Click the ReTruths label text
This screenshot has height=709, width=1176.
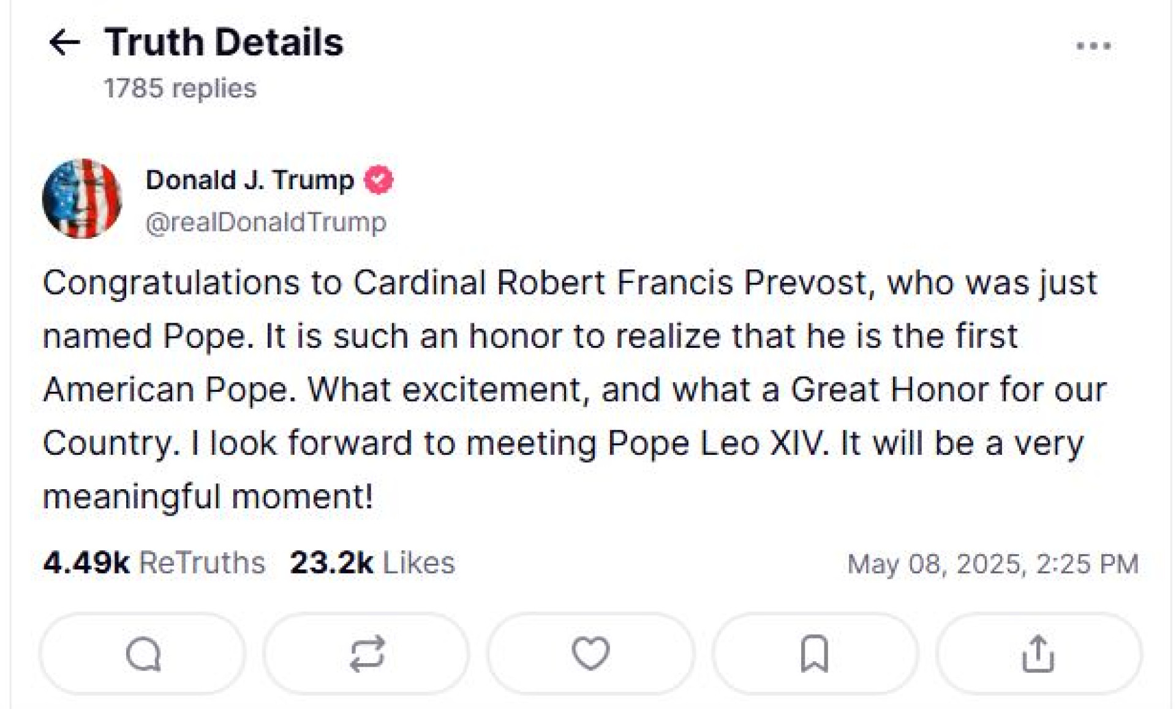(x=202, y=563)
